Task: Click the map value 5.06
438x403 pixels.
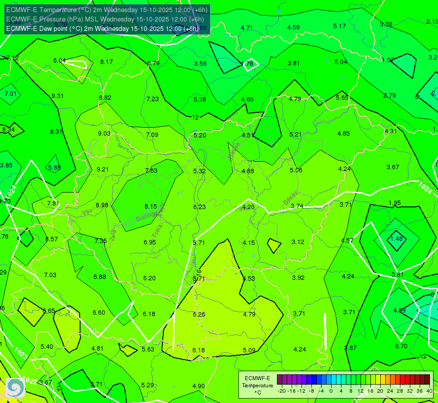Action: point(296,170)
